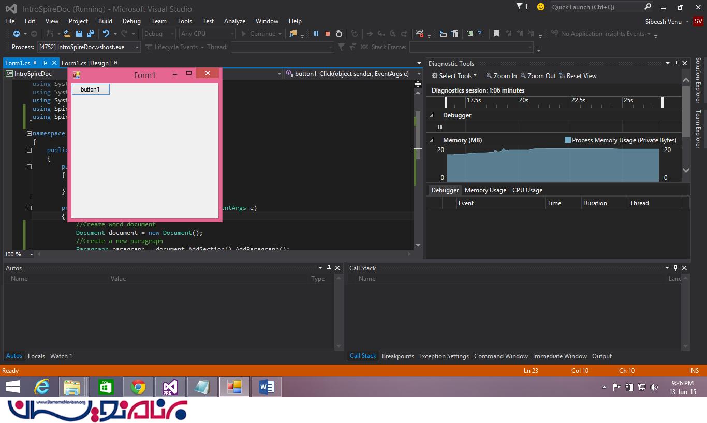
Task: Open the editor zoom level dropdown
Action: tap(31, 254)
